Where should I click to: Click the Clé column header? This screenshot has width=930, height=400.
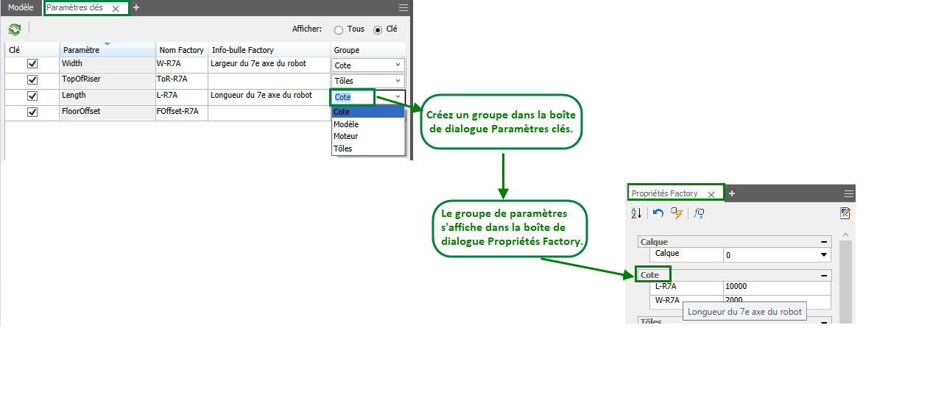coord(32,50)
